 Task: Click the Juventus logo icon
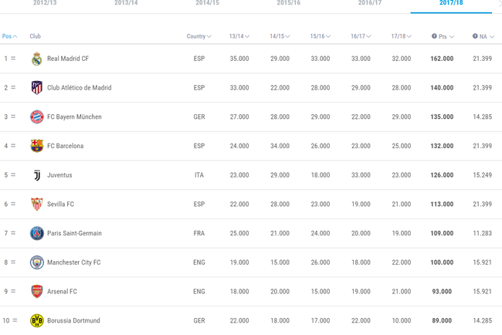(x=37, y=175)
